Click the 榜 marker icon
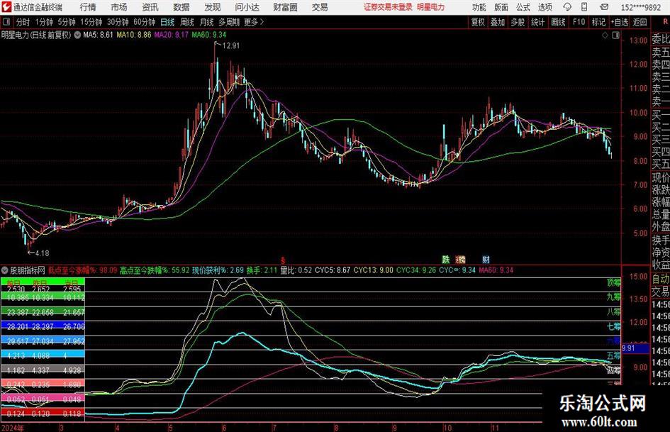The width and height of the screenshot is (670, 432). tap(461, 260)
